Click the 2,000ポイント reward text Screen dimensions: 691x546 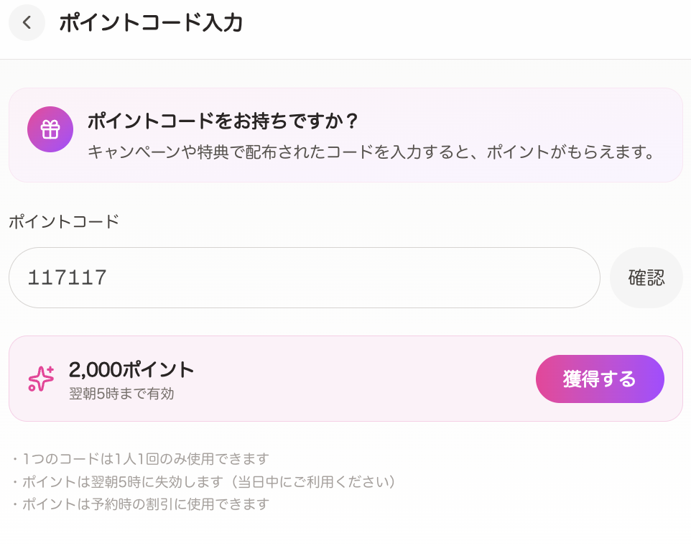click(x=131, y=370)
